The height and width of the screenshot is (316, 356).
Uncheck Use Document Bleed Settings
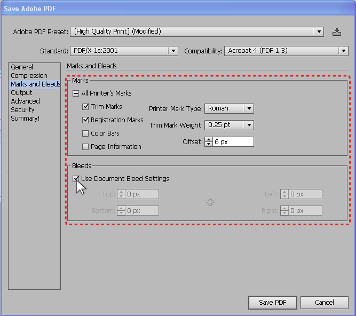point(76,179)
